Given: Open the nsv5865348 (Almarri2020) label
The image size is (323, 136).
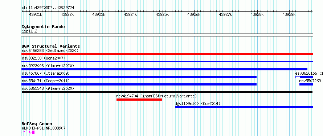Looking at the screenshot, I should [x=48, y=88].
